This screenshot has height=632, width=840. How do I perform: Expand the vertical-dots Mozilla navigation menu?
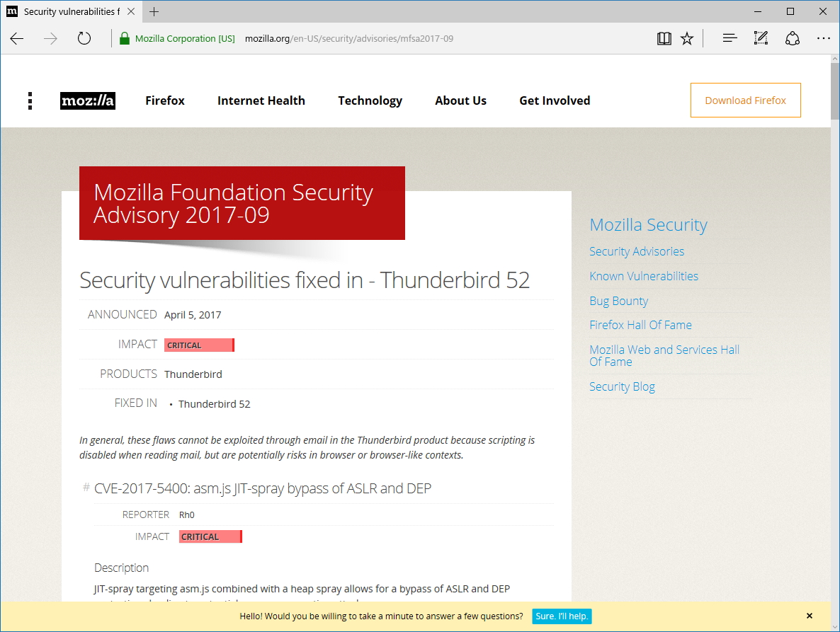tap(30, 100)
